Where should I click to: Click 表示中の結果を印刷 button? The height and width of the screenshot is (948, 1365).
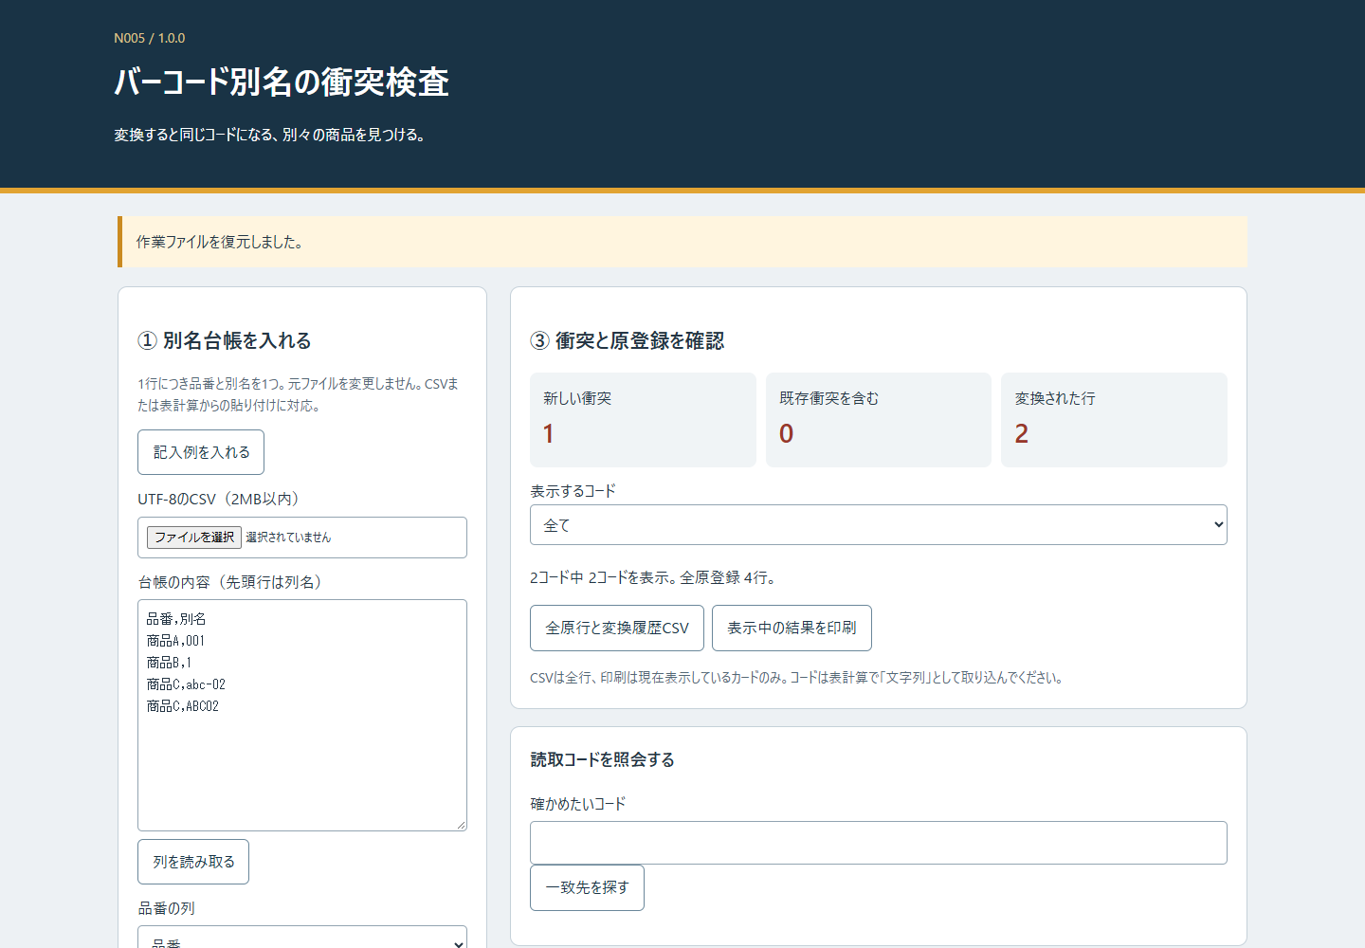point(792,628)
